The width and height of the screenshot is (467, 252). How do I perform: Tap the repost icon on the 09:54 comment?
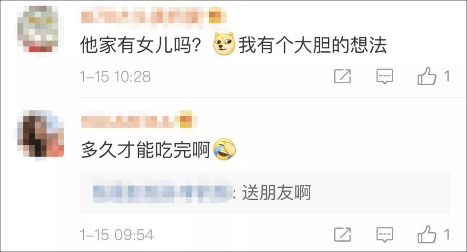[342, 234]
